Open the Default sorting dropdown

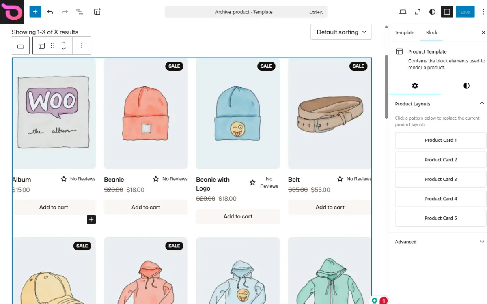(x=341, y=32)
